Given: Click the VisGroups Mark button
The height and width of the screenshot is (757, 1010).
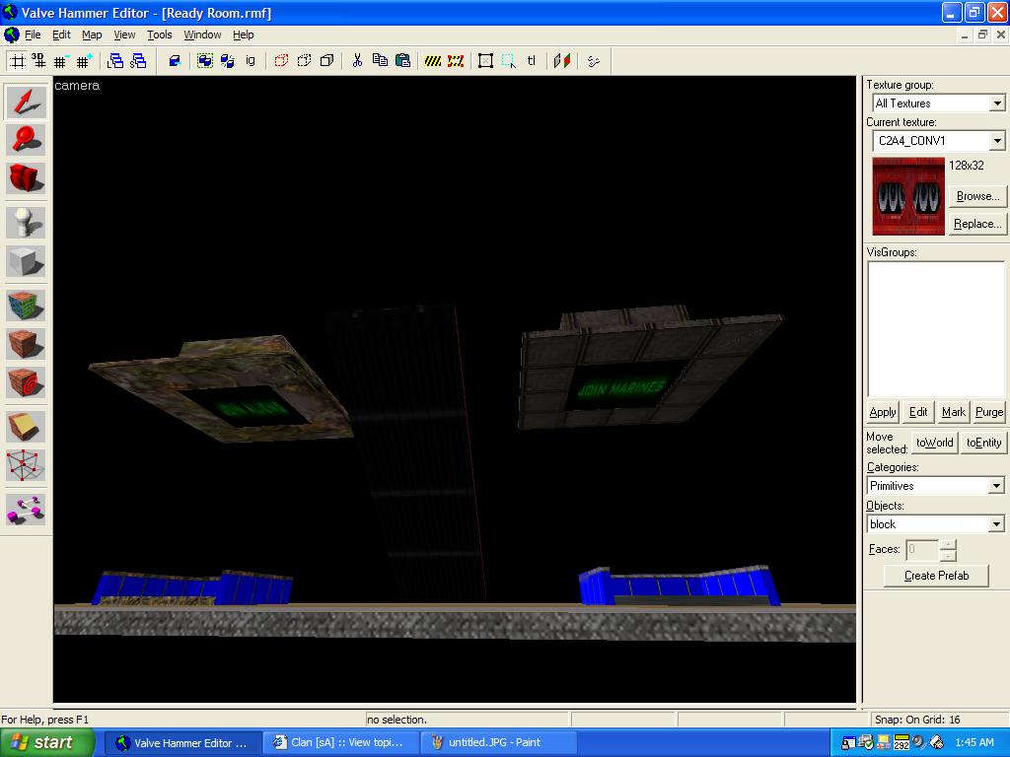Looking at the screenshot, I should (954, 412).
